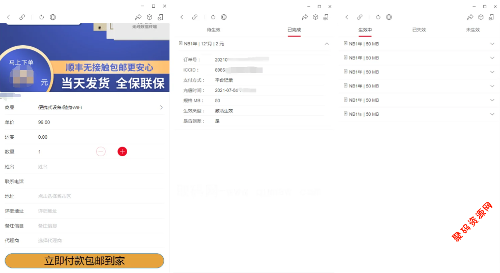Click the 姓名 name input field
The width and height of the screenshot is (500, 273).
(97, 167)
